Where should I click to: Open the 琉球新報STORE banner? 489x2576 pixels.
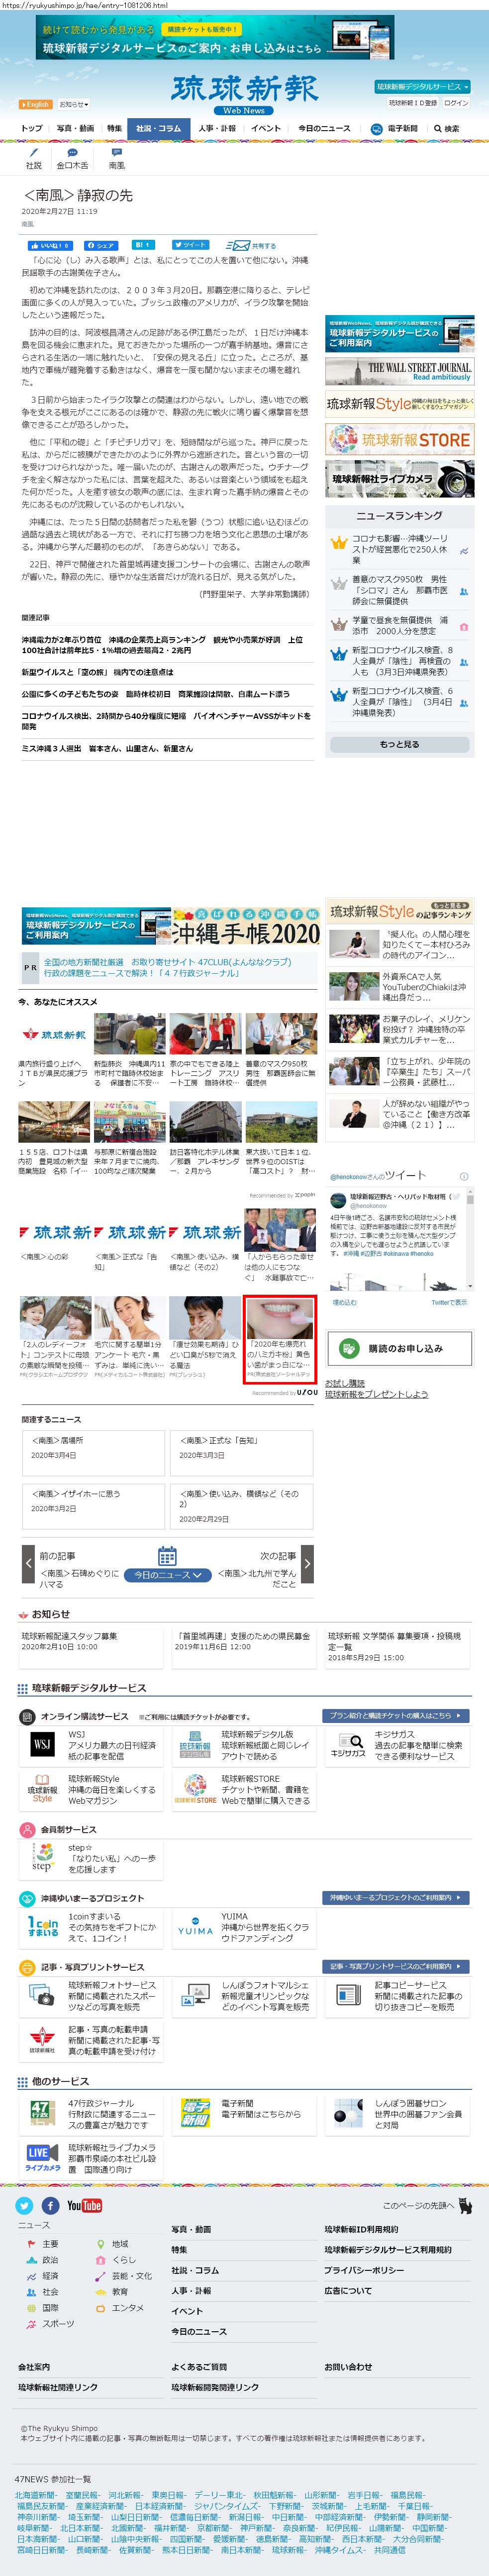click(x=399, y=439)
